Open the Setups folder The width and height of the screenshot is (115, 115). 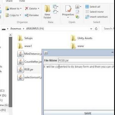25,38
